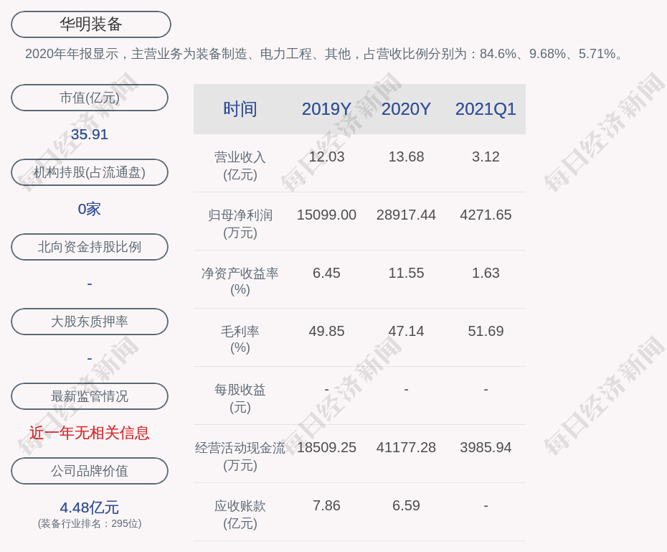Open the 机构持股(占流通盘) pill
The image size is (667, 552).
(90, 172)
